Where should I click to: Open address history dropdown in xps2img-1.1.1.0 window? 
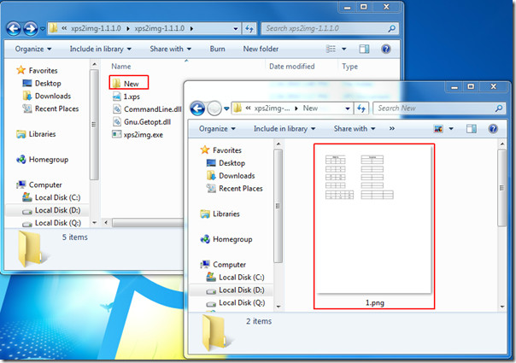click(236, 29)
